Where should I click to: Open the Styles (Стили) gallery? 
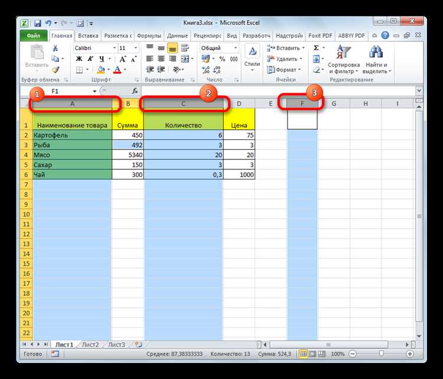pyautogui.click(x=252, y=58)
